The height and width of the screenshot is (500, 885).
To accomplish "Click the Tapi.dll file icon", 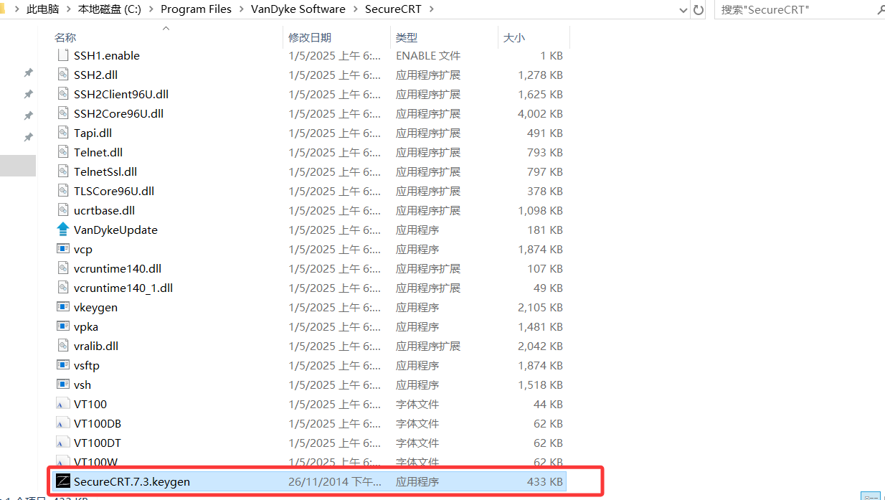I will [x=63, y=133].
